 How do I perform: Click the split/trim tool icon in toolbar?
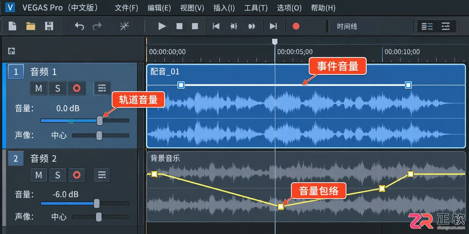124,26
